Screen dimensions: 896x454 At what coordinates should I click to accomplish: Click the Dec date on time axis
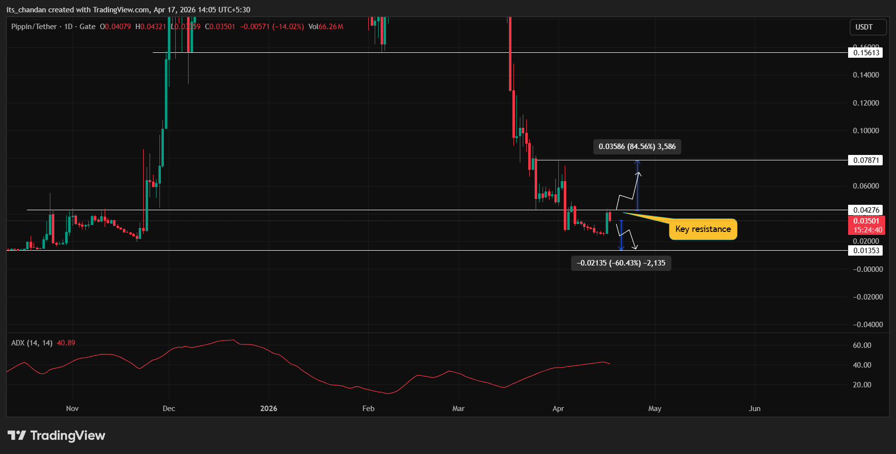click(169, 409)
